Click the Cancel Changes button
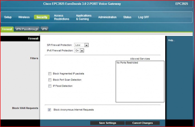 coord(143,123)
